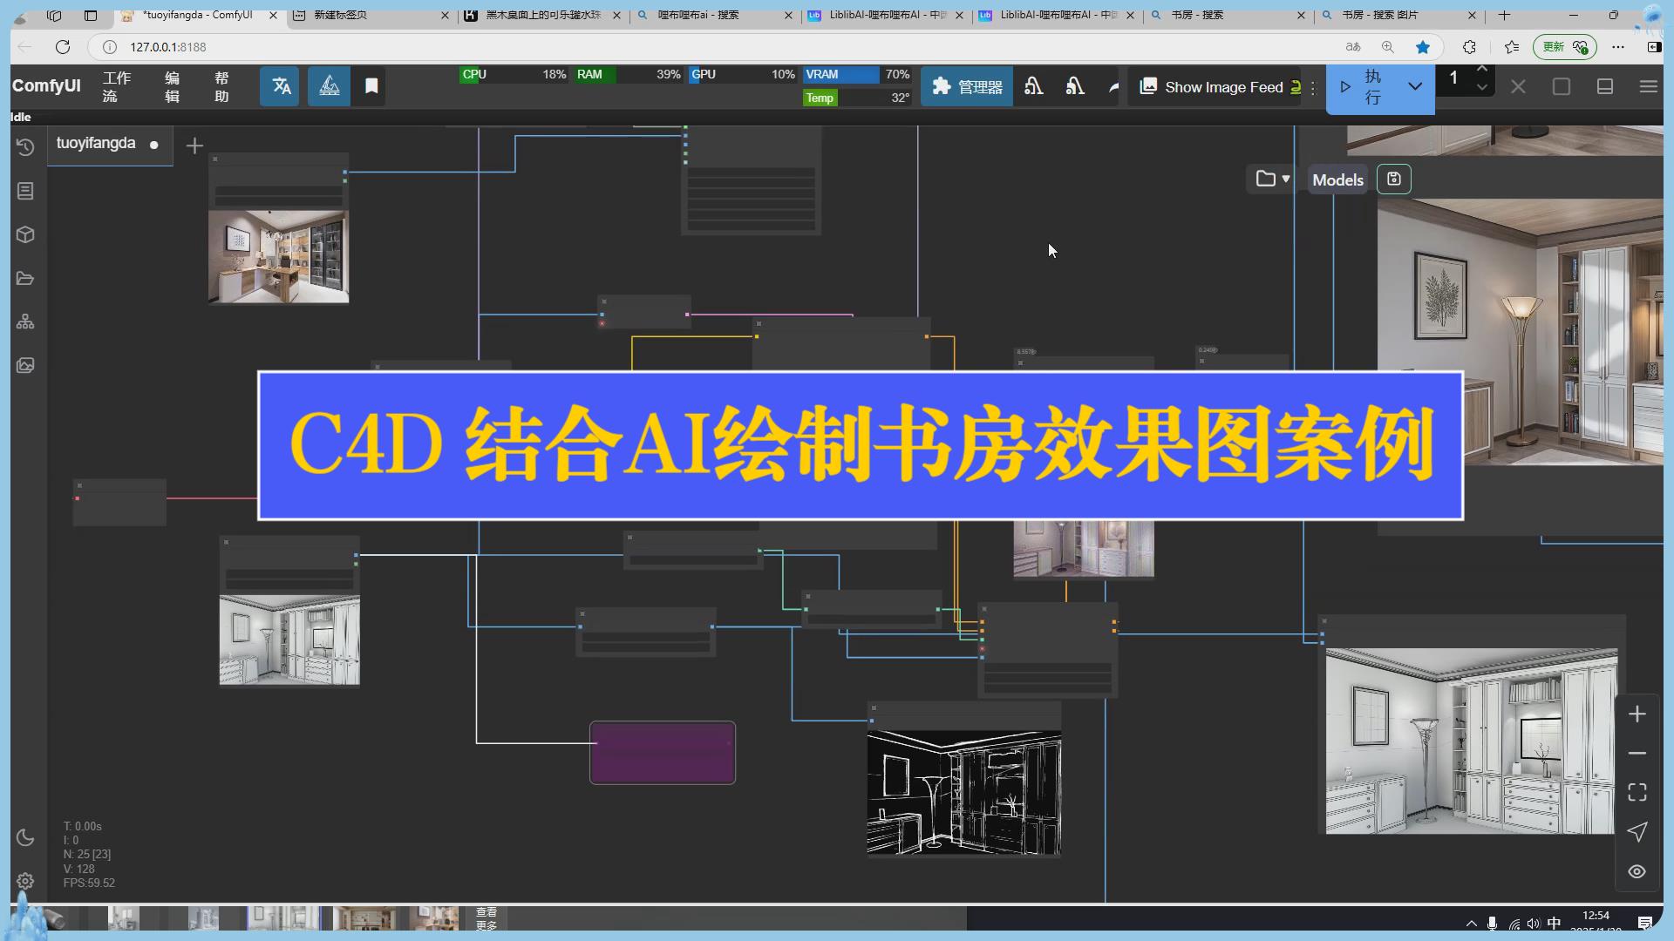The height and width of the screenshot is (941, 1674).
Task: Open the node tree hierarchy sidebar icon
Action: tap(25, 322)
